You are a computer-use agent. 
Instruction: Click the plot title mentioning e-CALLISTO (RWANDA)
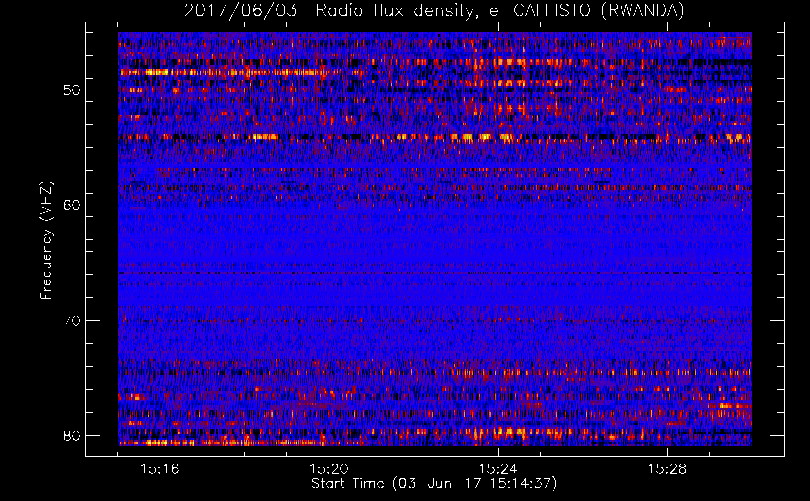(x=434, y=10)
